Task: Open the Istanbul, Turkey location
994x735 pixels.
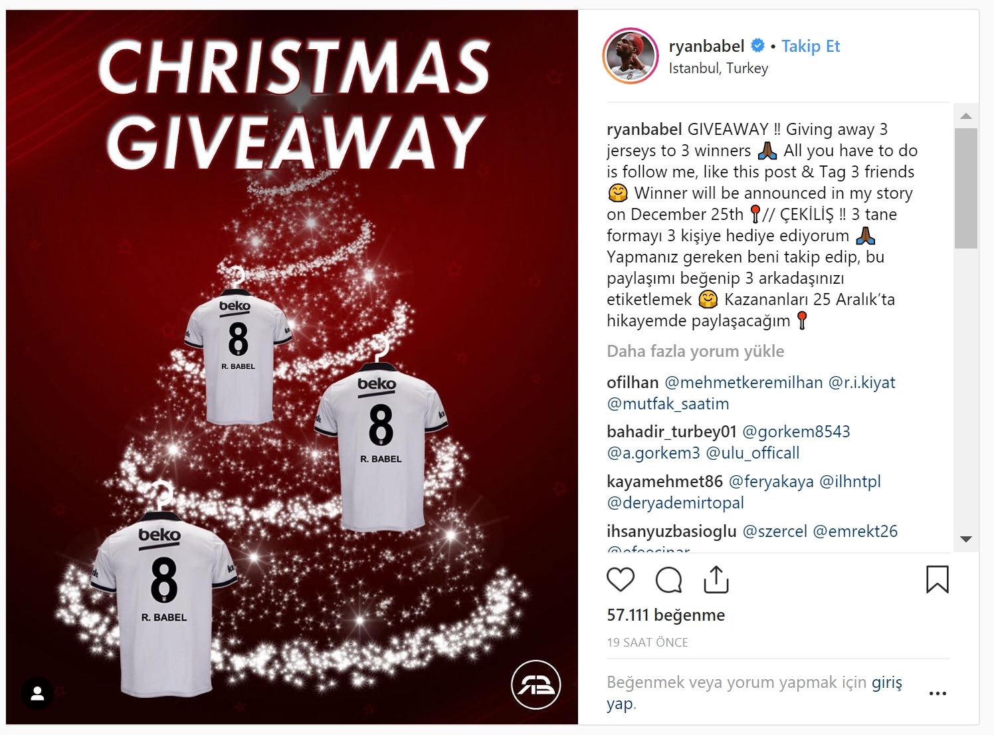Action: pos(718,68)
